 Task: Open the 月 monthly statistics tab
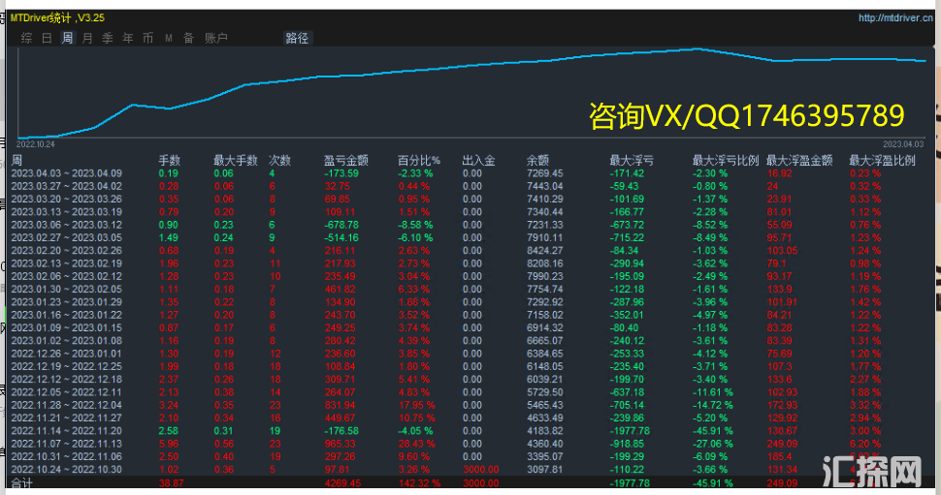click(x=87, y=38)
